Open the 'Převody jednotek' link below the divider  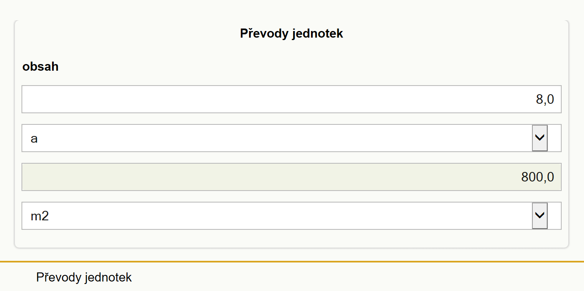pyautogui.click(x=84, y=277)
